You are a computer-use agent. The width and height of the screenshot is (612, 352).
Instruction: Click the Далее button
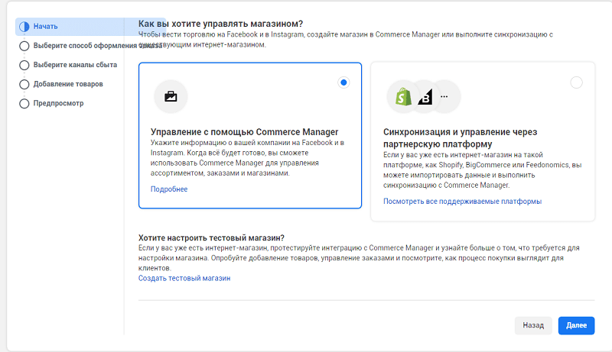click(576, 325)
